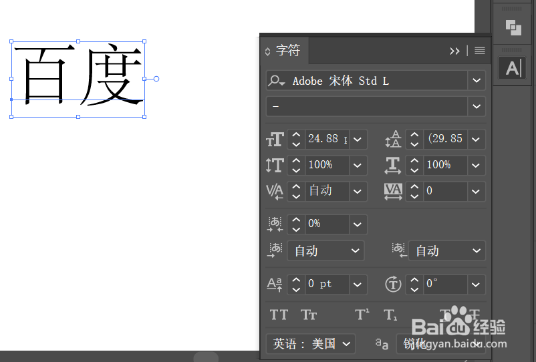The height and width of the screenshot is (362, 536).
Task: Open the kerning dropdown
Action: coord(358,191)
